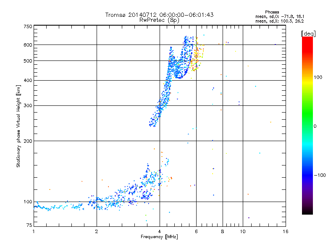Click the y-axis label '750'
The height and width of the screenshot is (252, 336).
click(28, 26)
